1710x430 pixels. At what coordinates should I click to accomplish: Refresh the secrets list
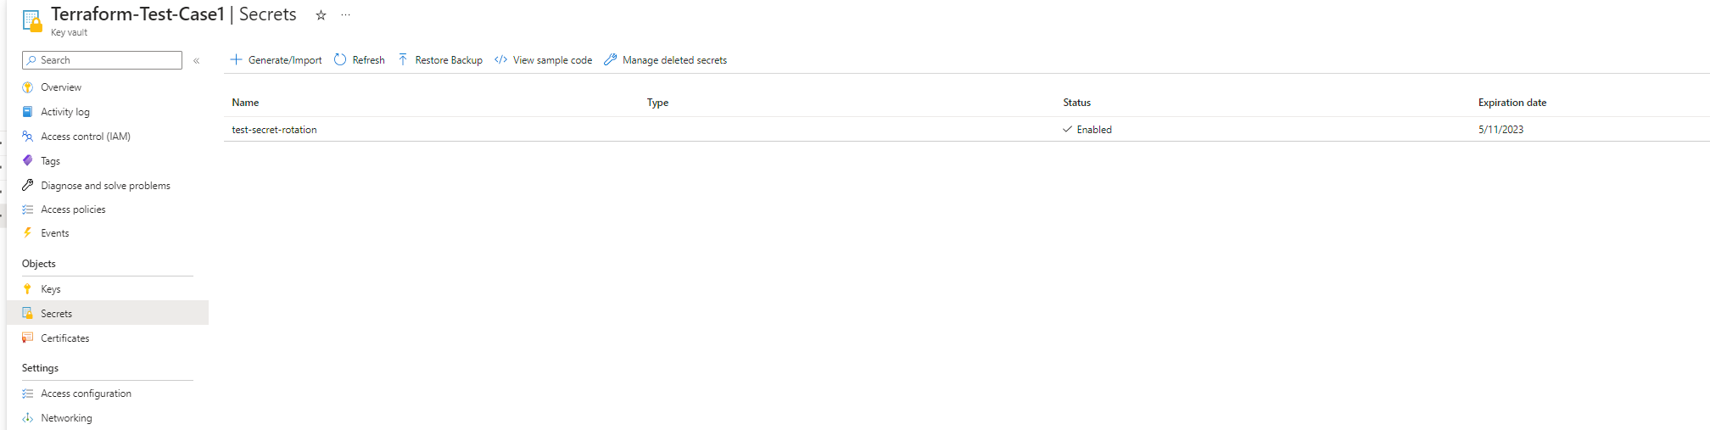click(x=368, y=60)
